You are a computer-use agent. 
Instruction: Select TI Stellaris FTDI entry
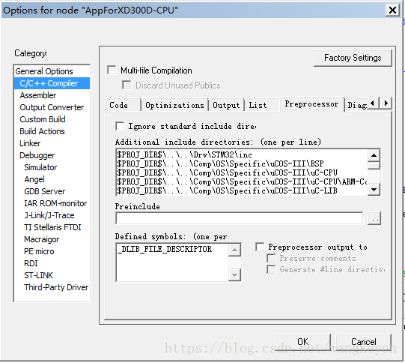pyautogui.click(x=52, y=227)
